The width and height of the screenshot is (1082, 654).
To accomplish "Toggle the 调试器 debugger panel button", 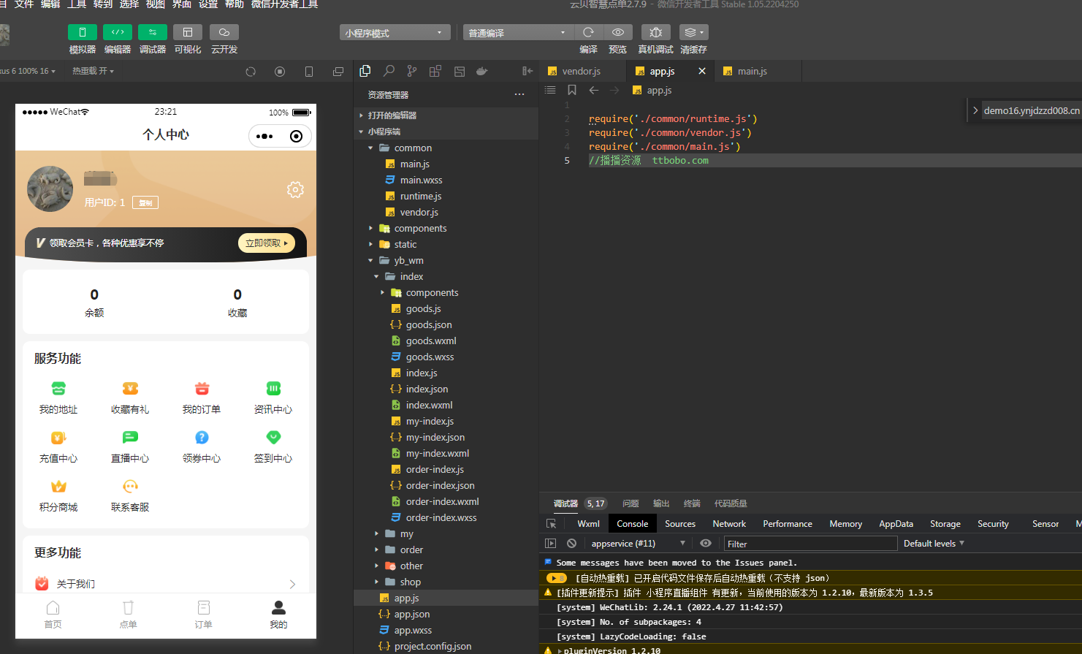I will click(153, 32).
